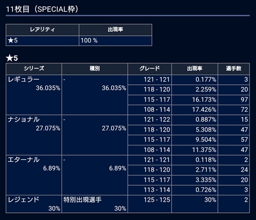Select the エターナル series cell
Viewport: 256px width, 220px height.
click(x=34, y=175)
